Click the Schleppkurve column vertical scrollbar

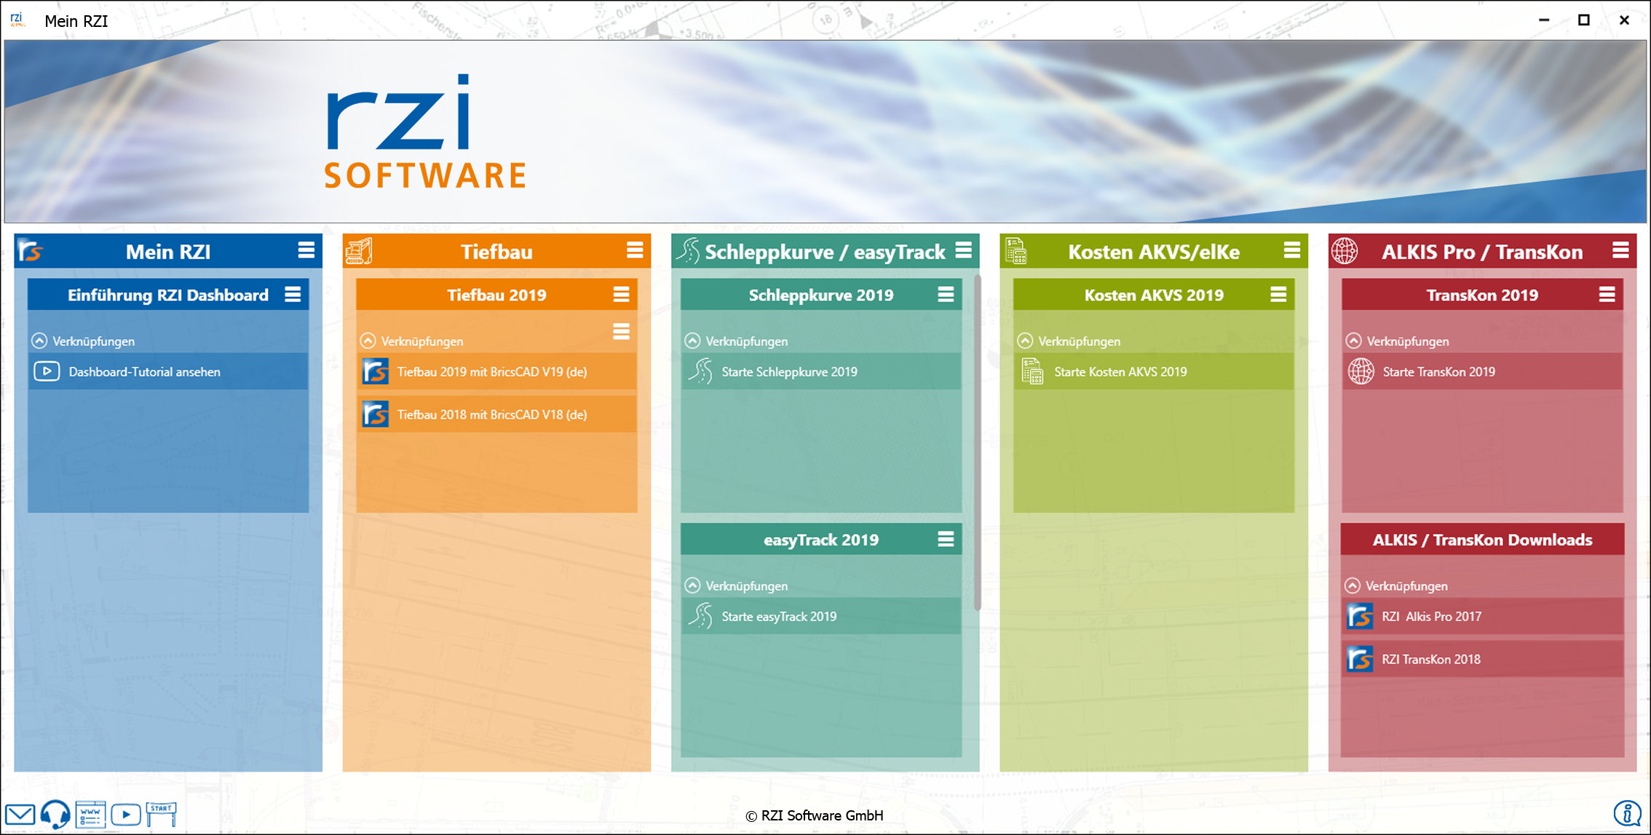(977, 444)
